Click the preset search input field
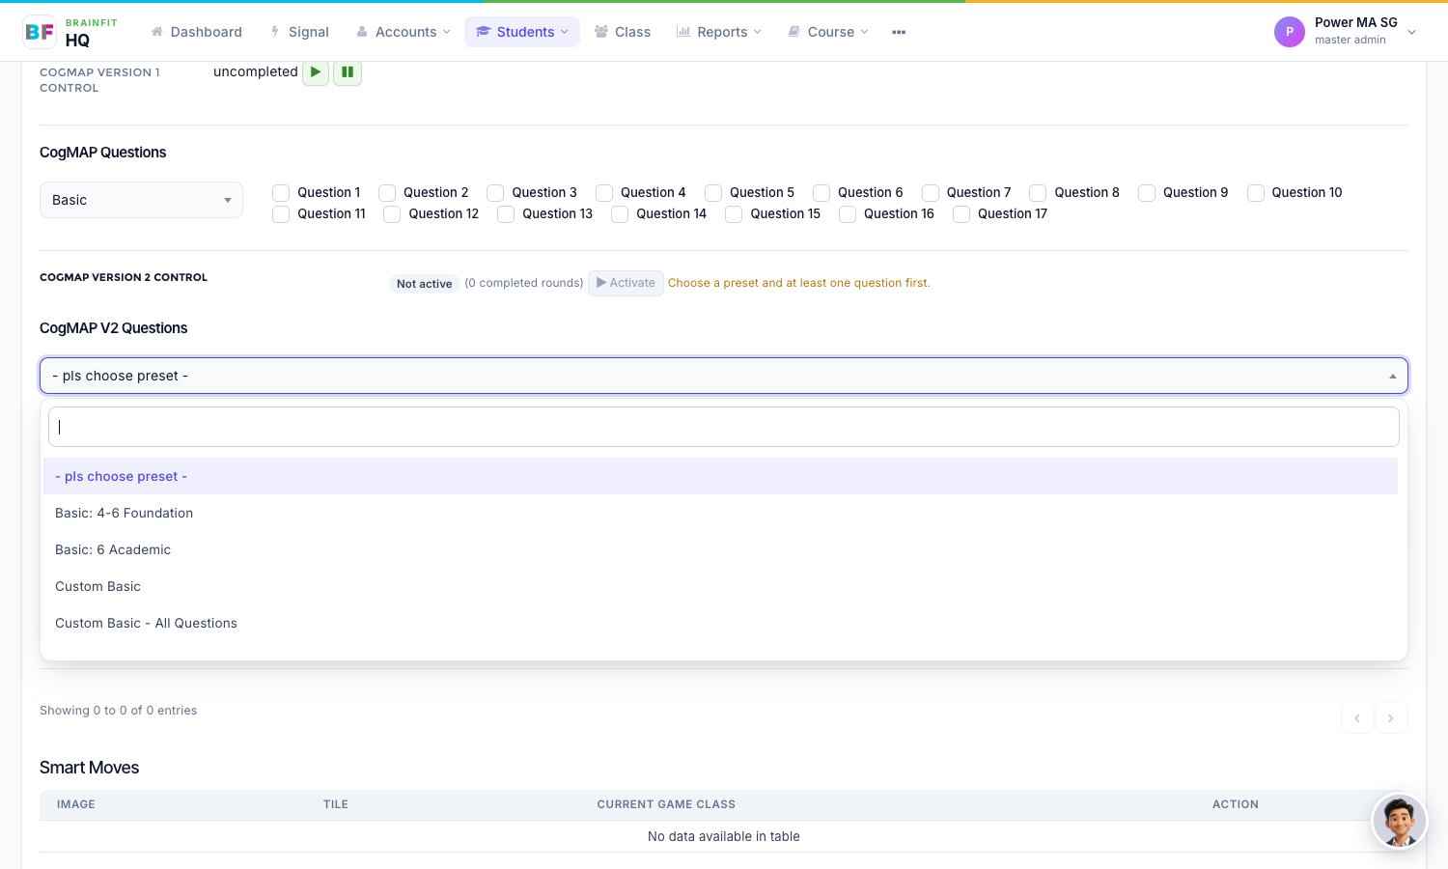 pyautogui.click(x=724, y=427)
